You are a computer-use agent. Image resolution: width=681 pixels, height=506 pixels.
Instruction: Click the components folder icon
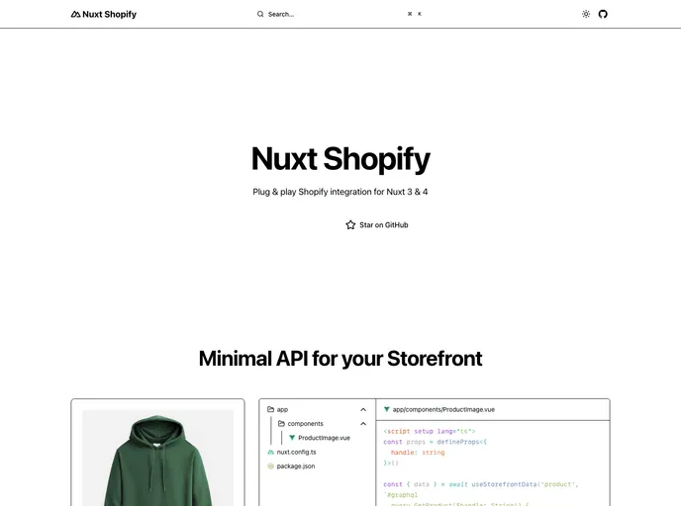point(281,424)
